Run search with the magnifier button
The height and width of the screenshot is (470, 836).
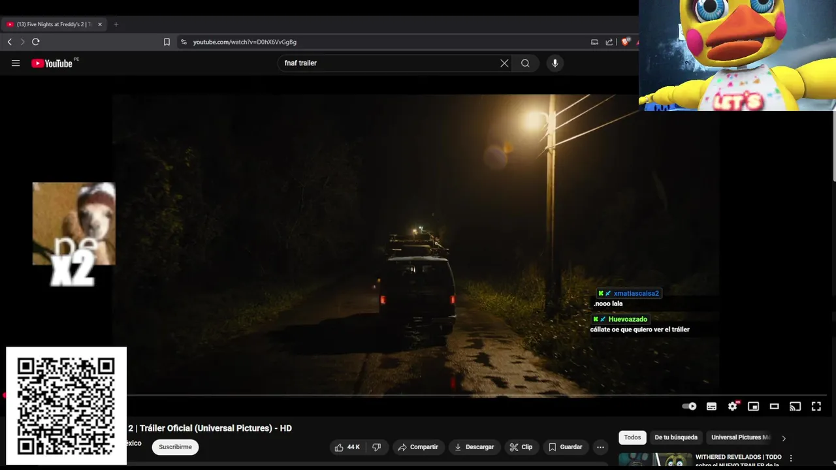525,63
